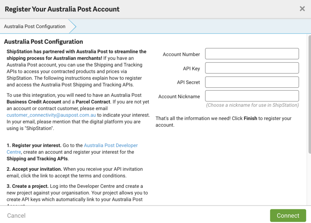Click the "Australia Post Configuration" section heading
Screen dimensions: 311x223
(43, 42)
